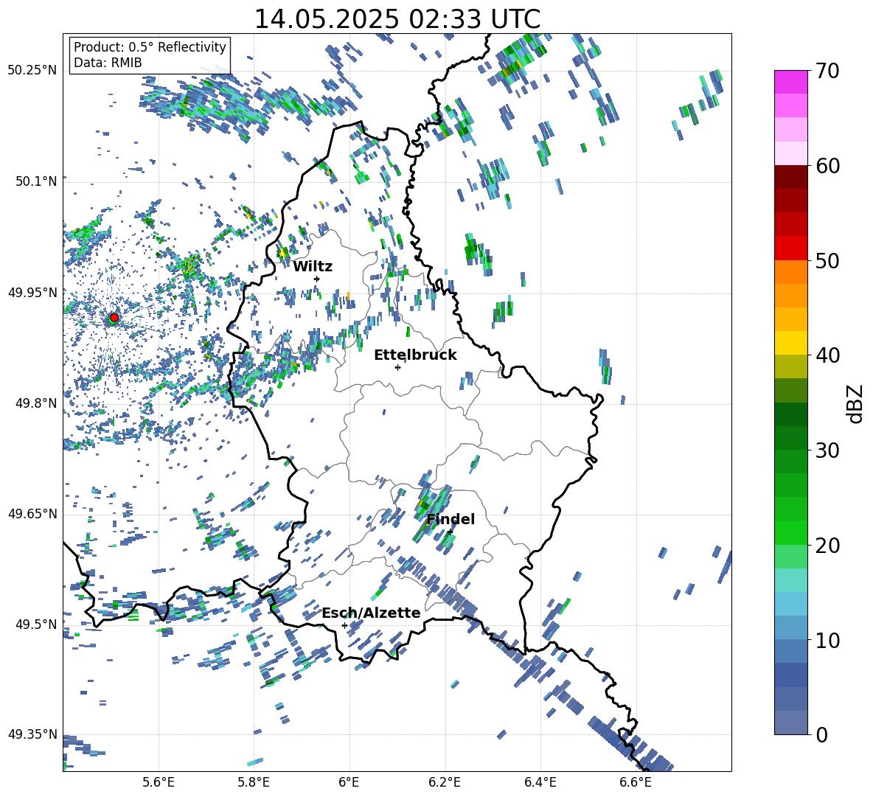Click the bright green swatch above 20
873x797 pixels.
pyautogui.click(x=790, y=532)
